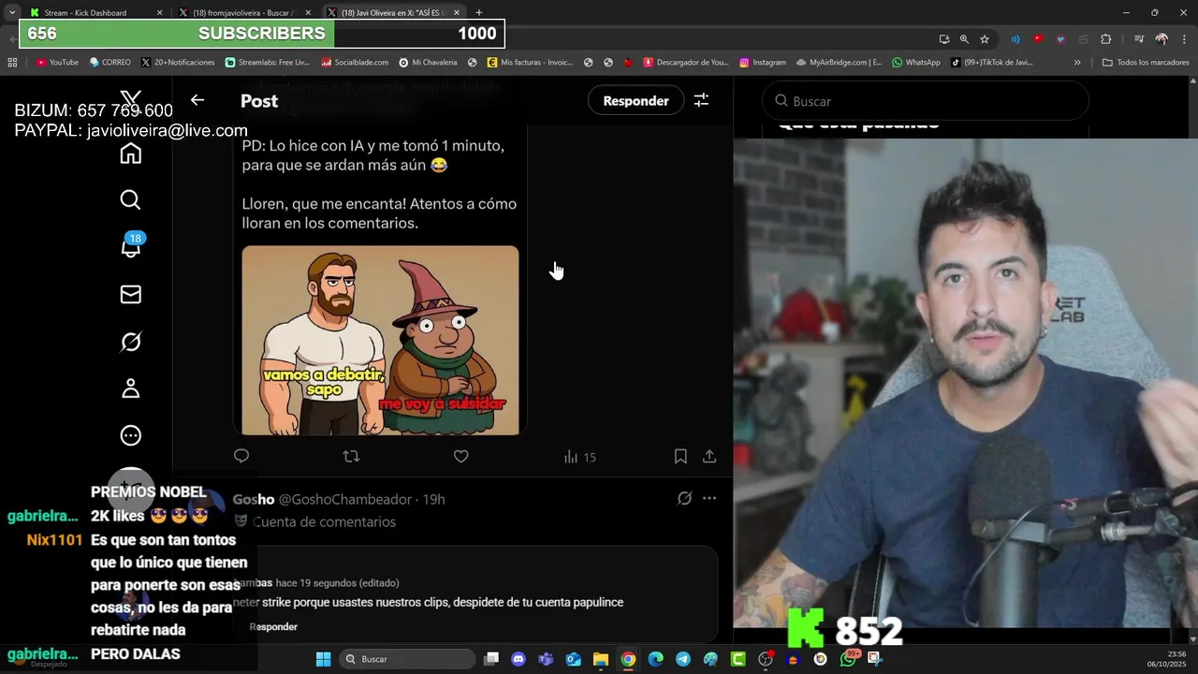
Task: Open the Windows Start button
Action: click(x=323, y=659)
